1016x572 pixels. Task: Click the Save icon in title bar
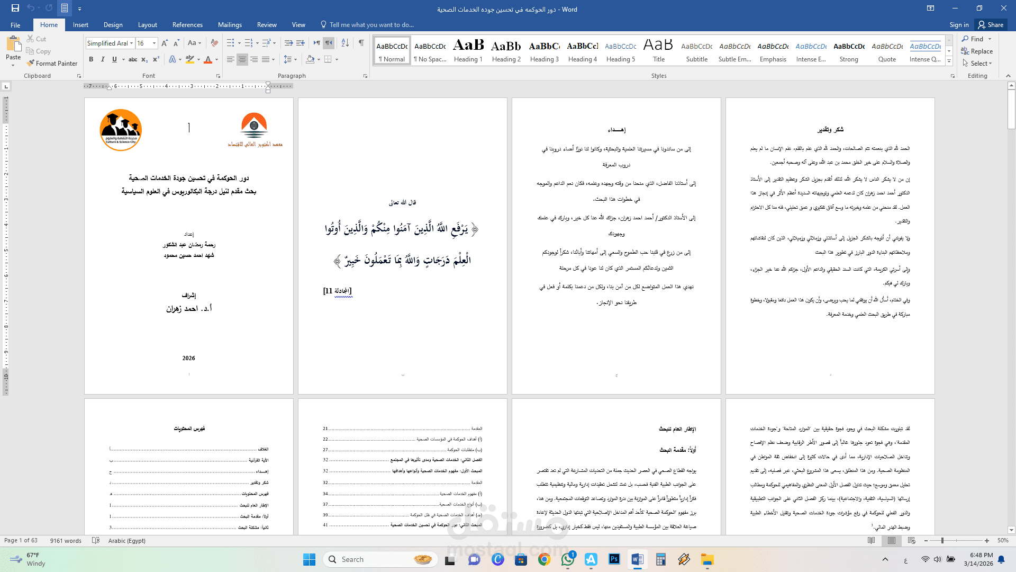coord(15,8)
